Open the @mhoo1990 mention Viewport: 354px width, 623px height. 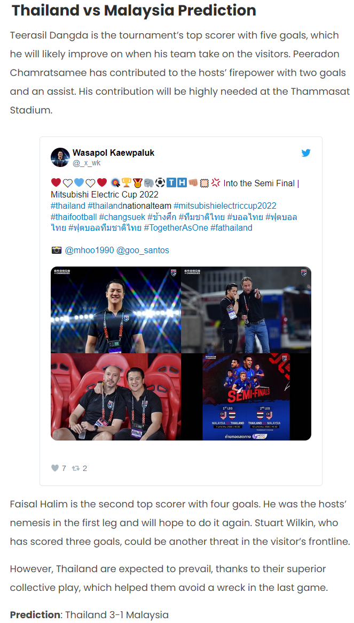pos(89,250)
